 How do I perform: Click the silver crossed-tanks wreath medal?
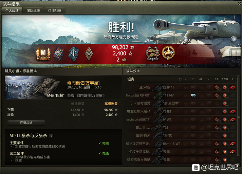pos(153,53)
